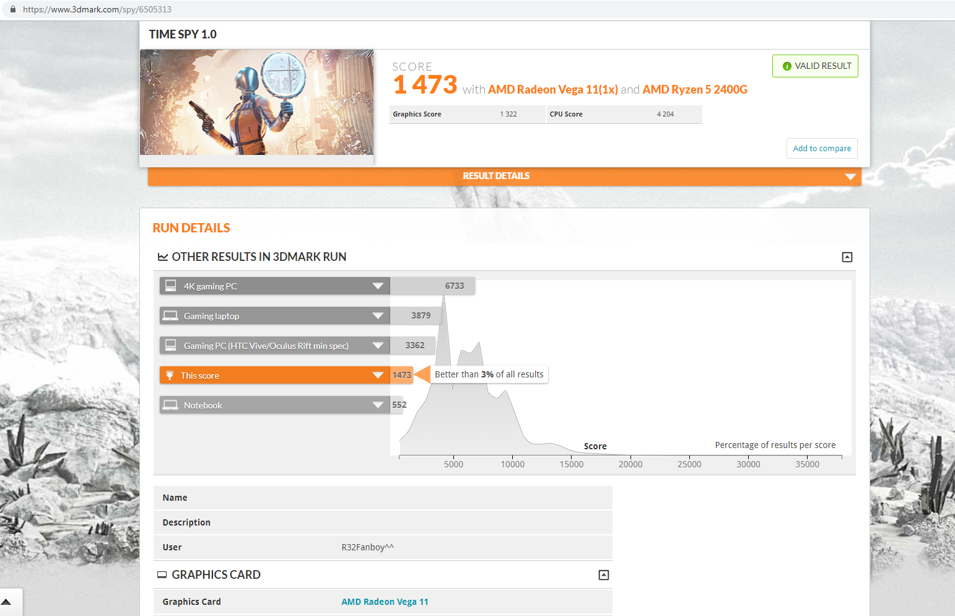Expand the This score dropdown arrow
The width and height of the screenshot is (955, 616).
(x=378, y=375)
